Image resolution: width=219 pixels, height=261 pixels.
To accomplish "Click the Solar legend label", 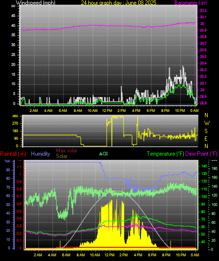I will [62, 156].
